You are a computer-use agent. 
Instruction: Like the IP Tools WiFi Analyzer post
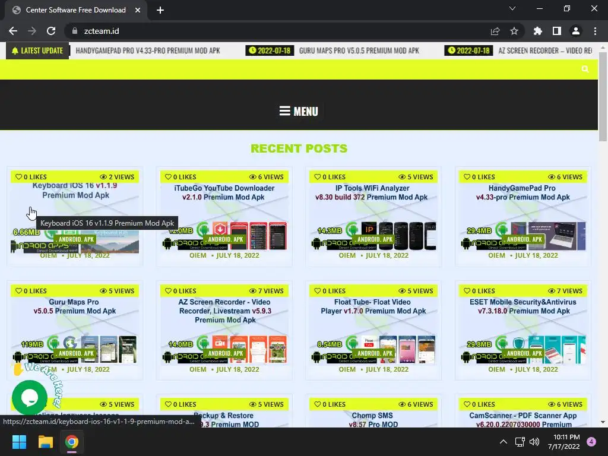tap(330, 177)
